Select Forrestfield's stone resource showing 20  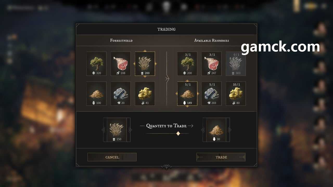coord(121,94)
